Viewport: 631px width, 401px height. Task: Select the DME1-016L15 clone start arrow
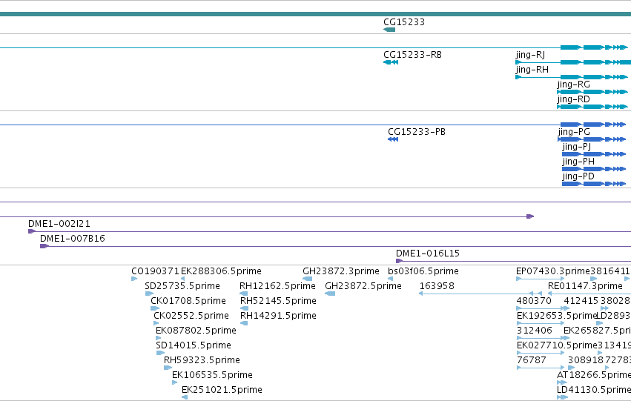399,261
